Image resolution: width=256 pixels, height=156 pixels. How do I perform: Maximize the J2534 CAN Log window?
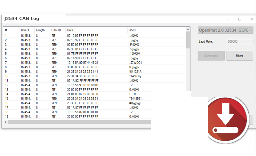tap(240, 19)
